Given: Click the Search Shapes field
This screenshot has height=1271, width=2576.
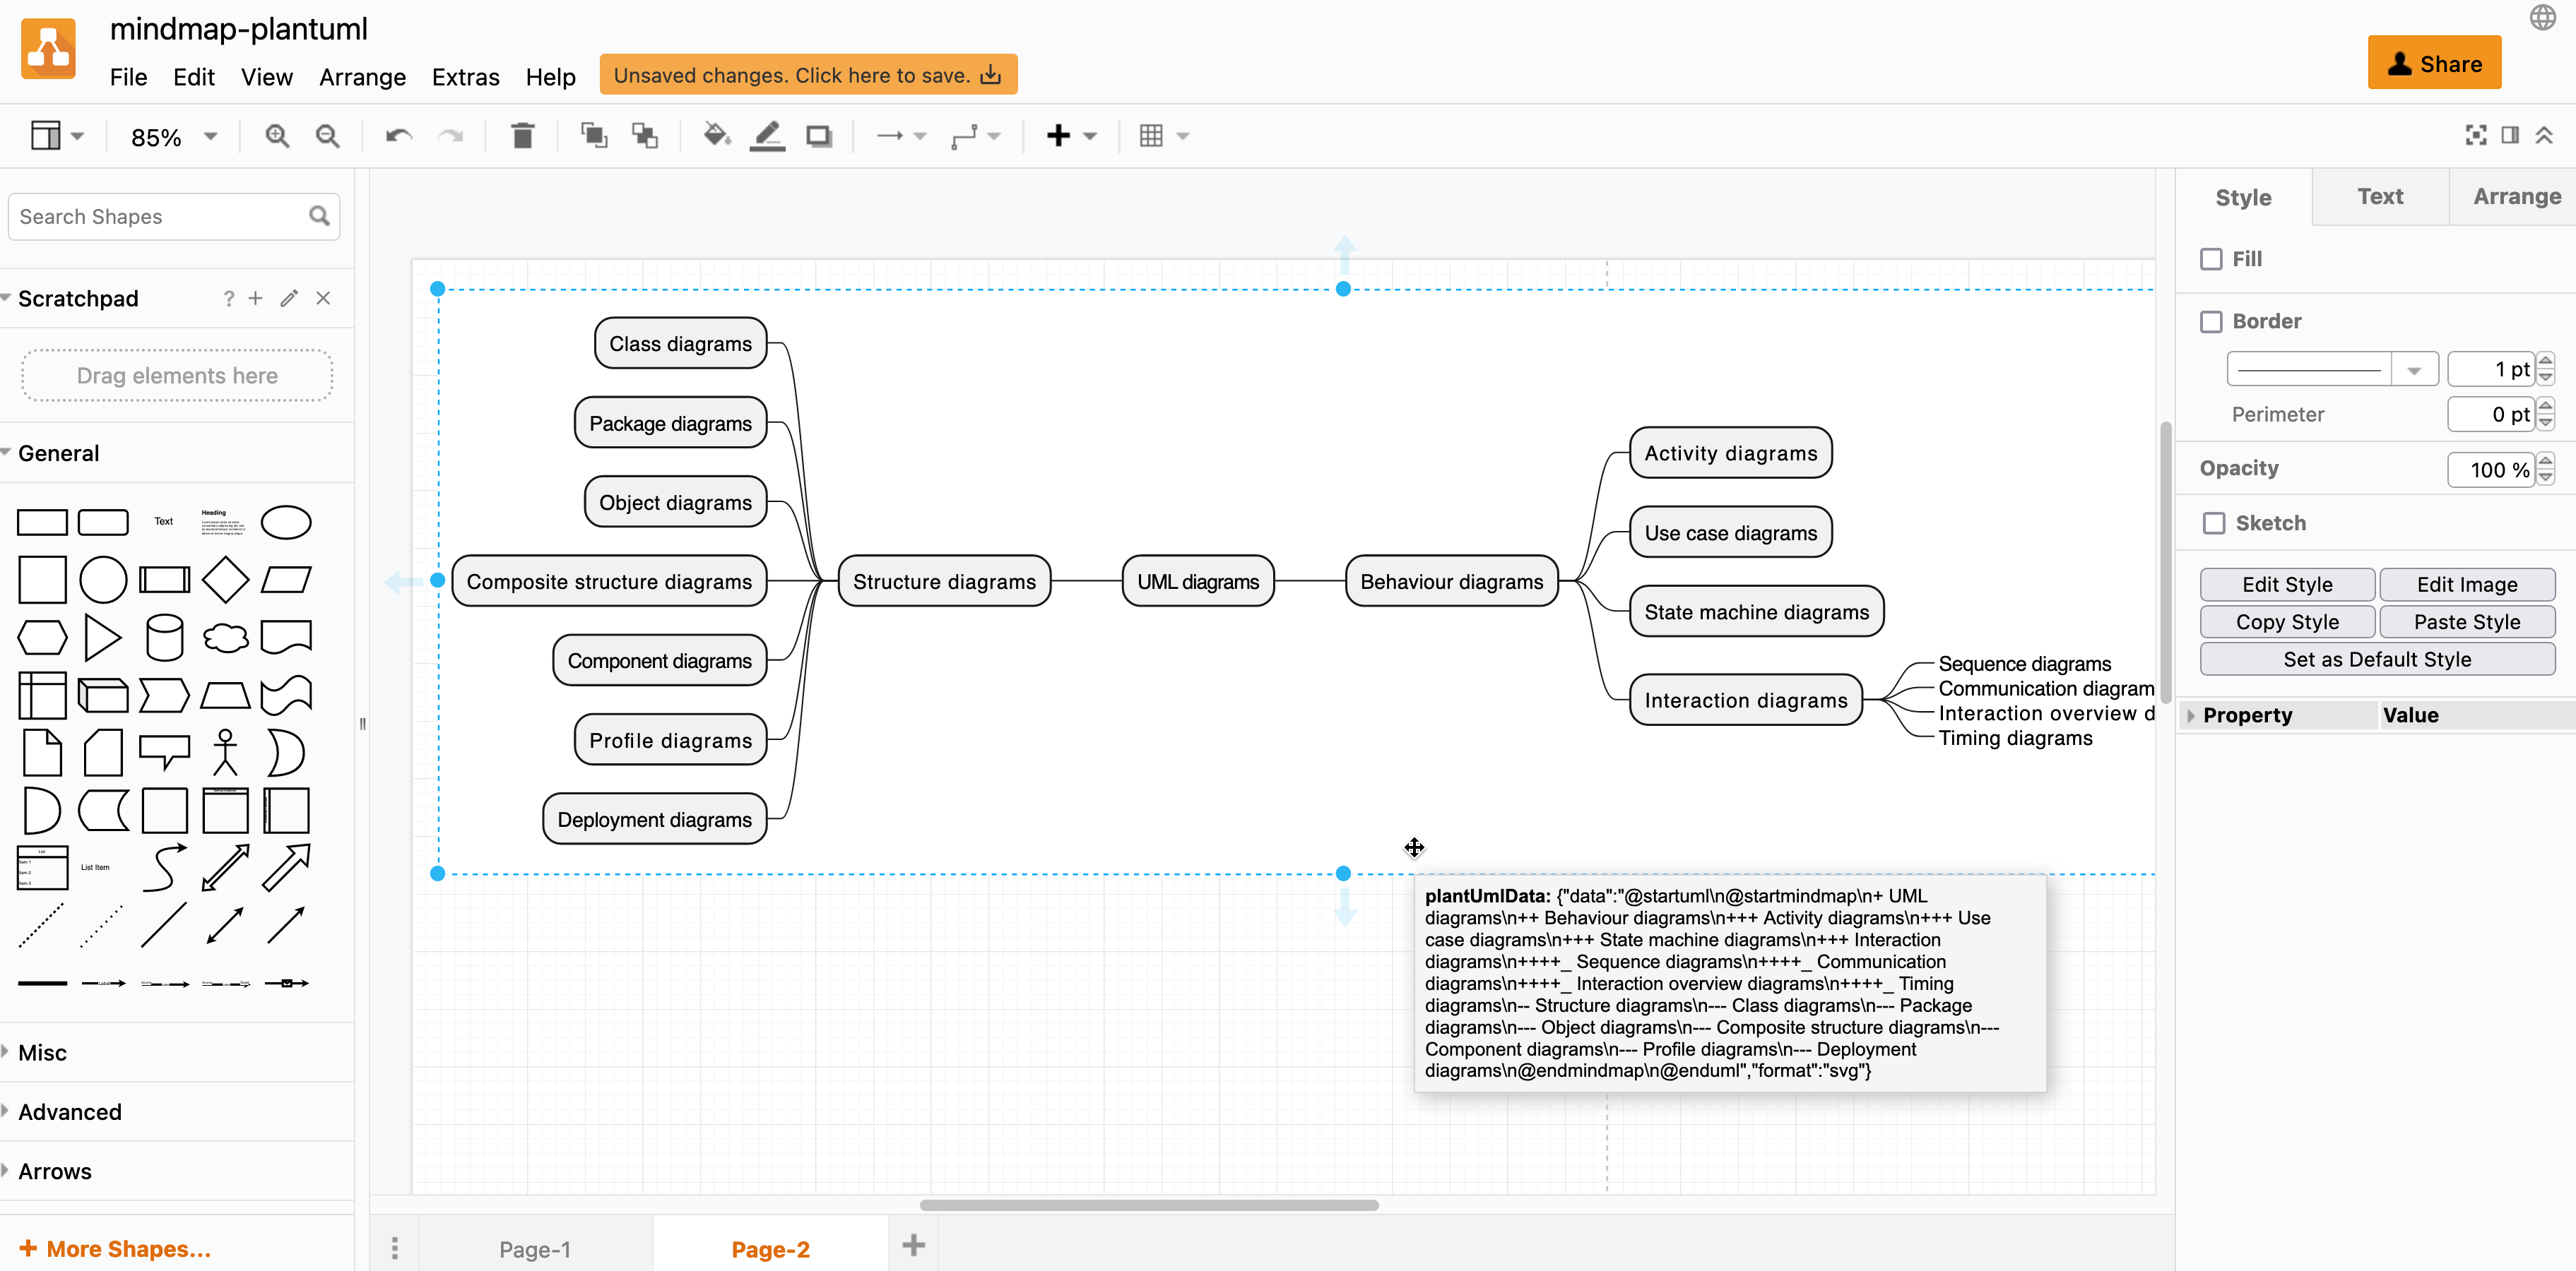Looking at the screenshot, I should 150,216.
